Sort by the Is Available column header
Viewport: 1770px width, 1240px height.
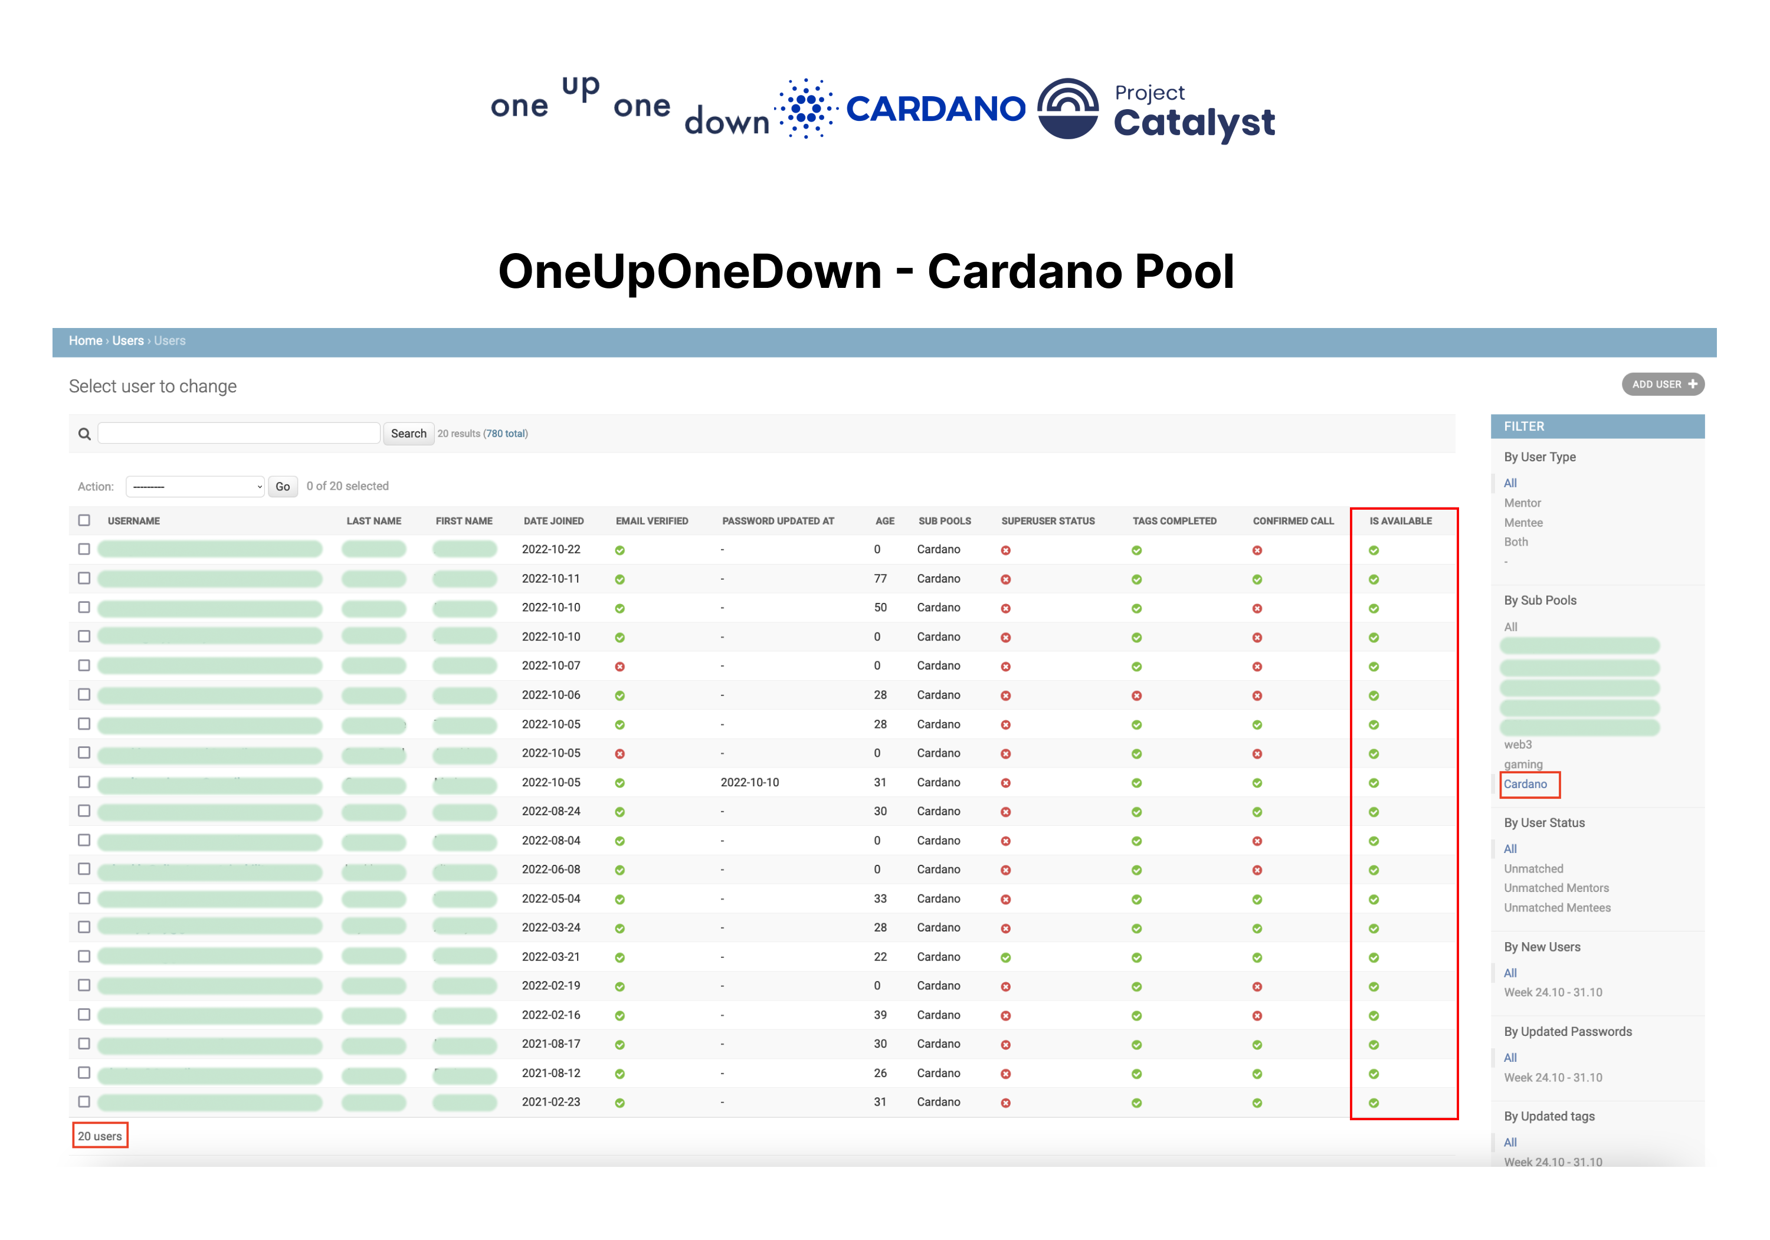1400,521
